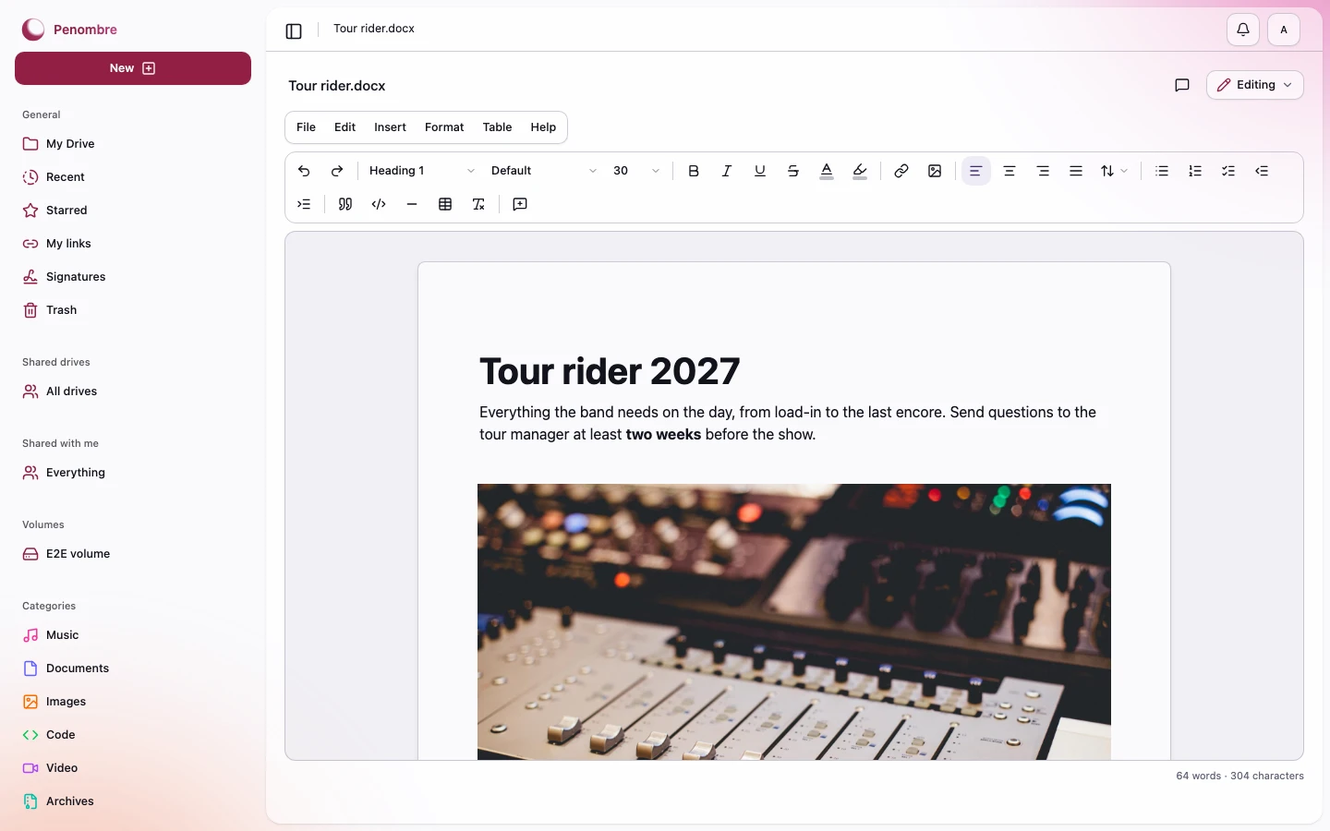1330x831 pixels.
Task: Choose the highlight color
Action: point(860,171)
